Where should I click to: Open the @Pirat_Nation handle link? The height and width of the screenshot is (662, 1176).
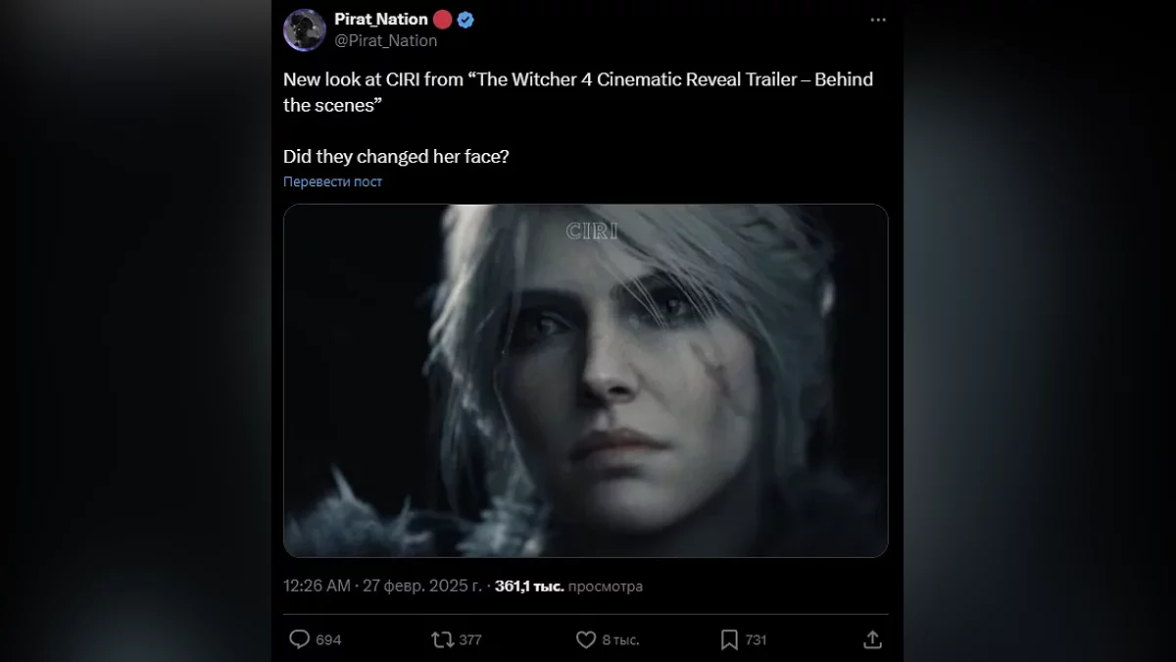point(386,40)
